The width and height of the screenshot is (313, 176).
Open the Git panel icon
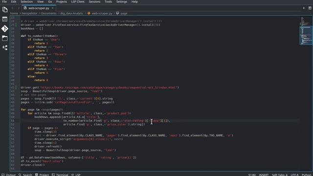pos(5,28)
